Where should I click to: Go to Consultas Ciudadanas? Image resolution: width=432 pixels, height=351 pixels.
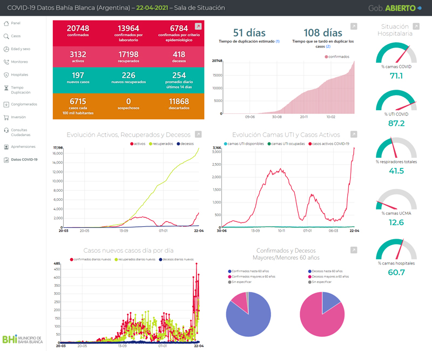(x=21, y=132)
